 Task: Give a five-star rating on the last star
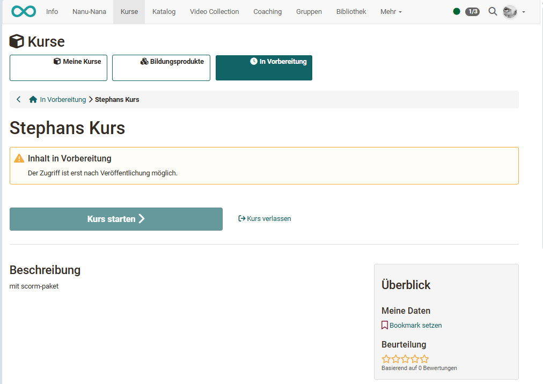point(424,358)
